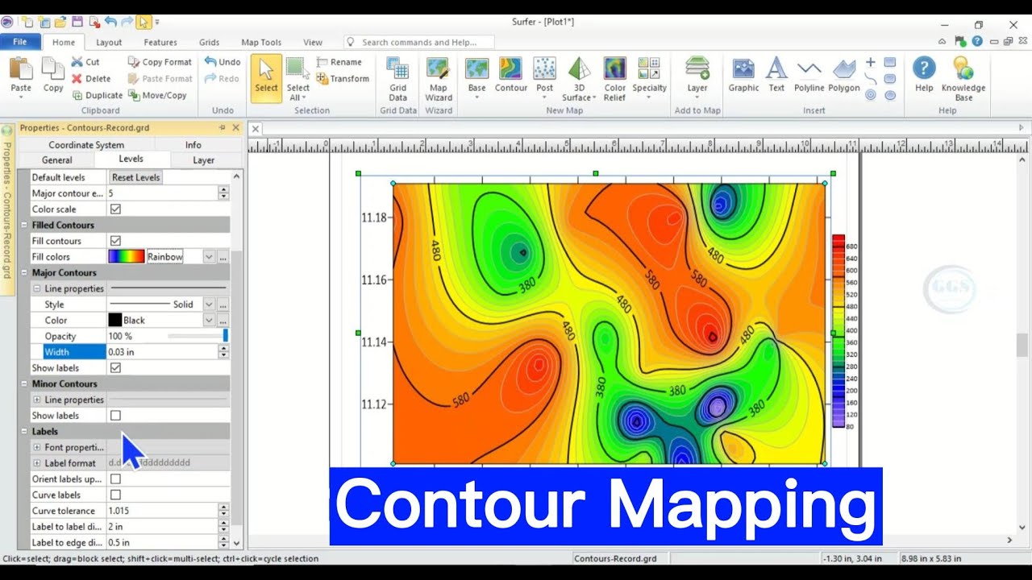Click the Style ellipsis button
The height and width of the screenshot is (580, 1032).
tap(223, 304)
